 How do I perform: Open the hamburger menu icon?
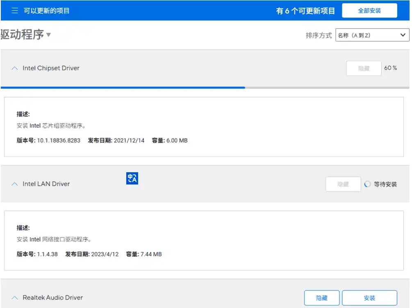tap(15, 11)
